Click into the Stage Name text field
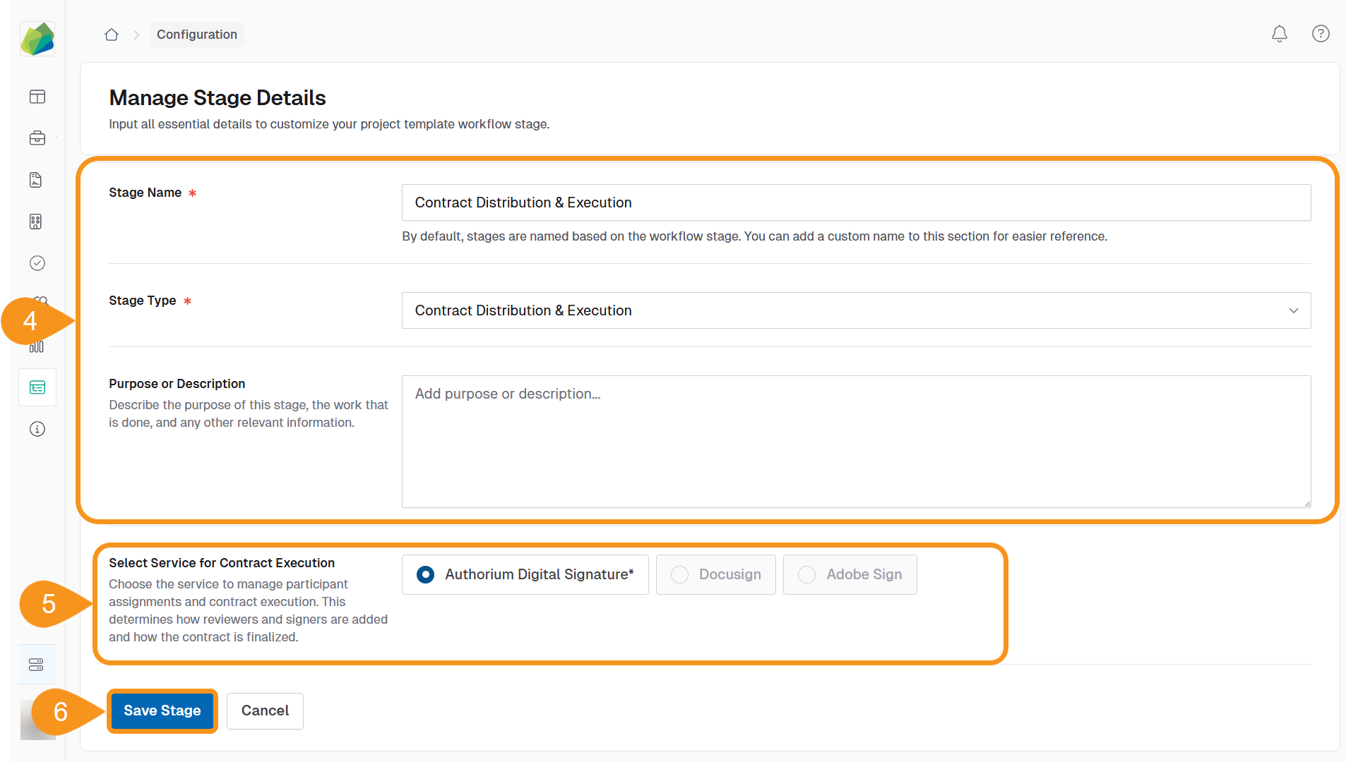Viewport: 1346px width, 762px height. pos(856,202)
